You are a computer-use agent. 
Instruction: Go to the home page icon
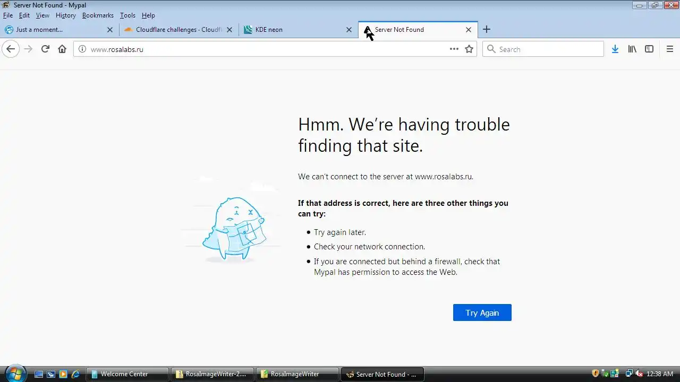pyautogui.click(x=62, y=49)
